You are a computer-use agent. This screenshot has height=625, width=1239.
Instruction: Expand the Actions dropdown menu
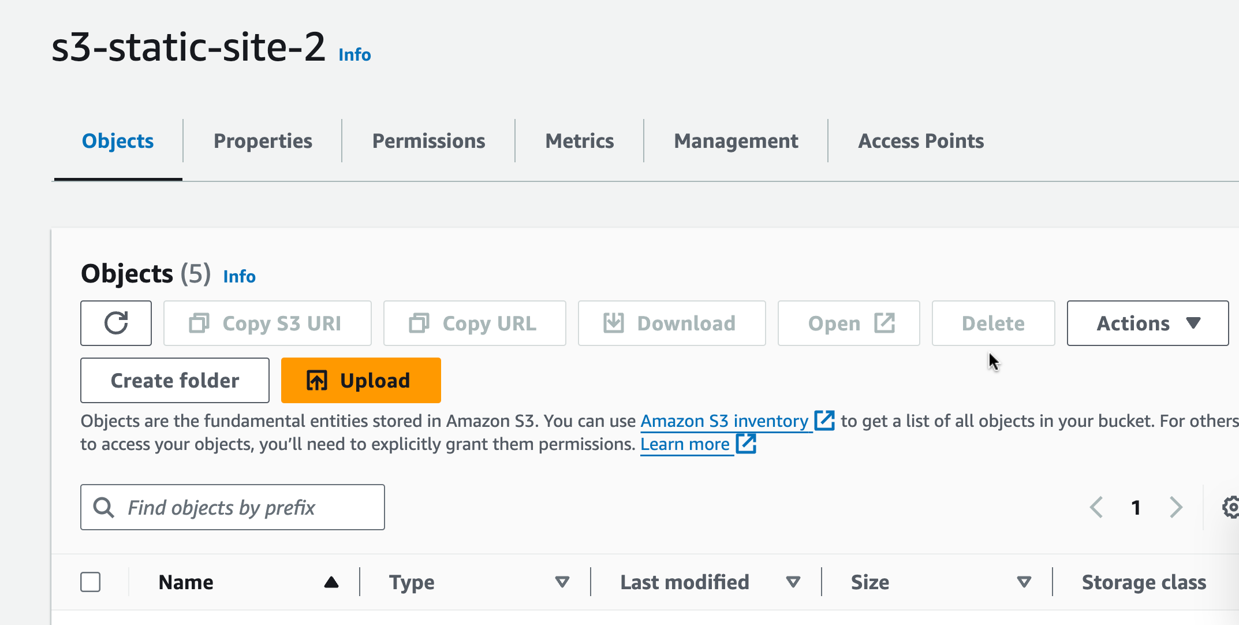[1147, 323]
